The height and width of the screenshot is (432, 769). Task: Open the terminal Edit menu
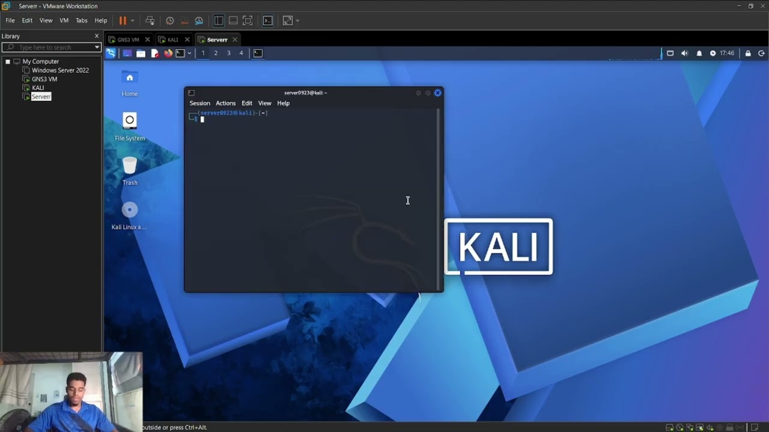coord(247,103)
